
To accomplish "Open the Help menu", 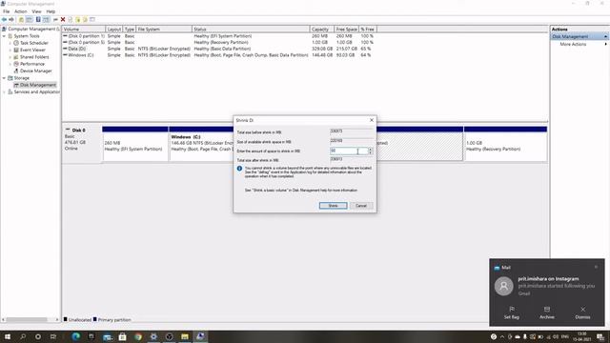I will pyautogui.click(x=51, y=11).
